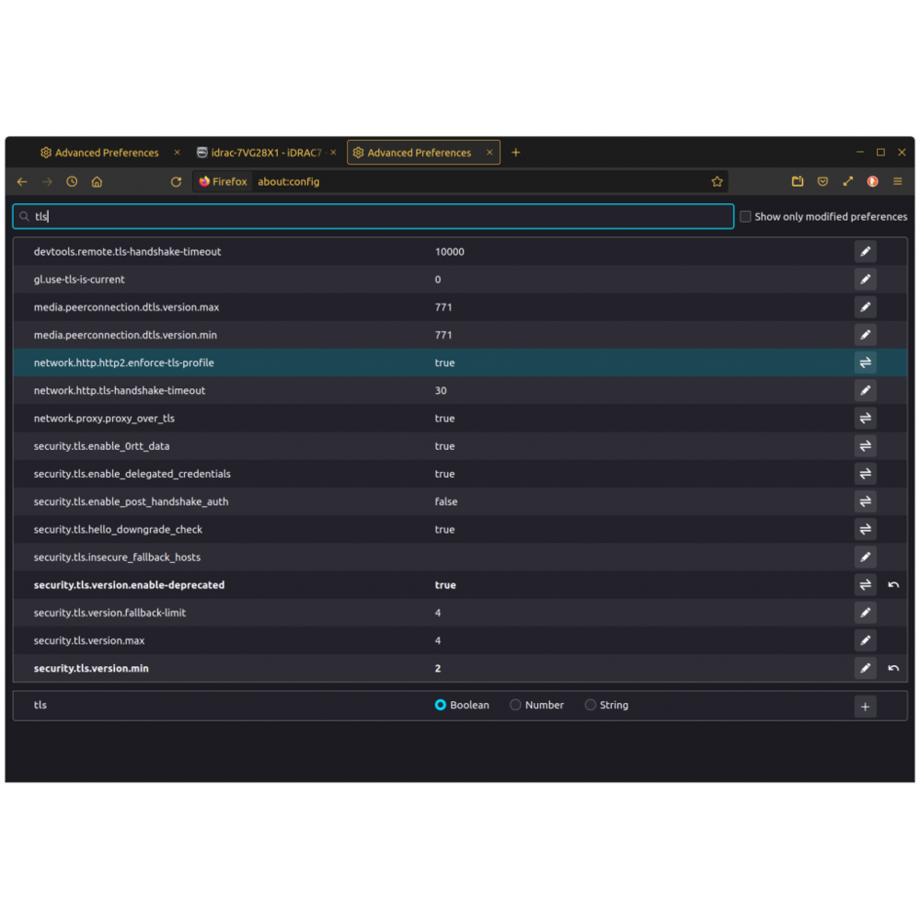Reload the current page
Screen dimensions: 920x920
176,182
